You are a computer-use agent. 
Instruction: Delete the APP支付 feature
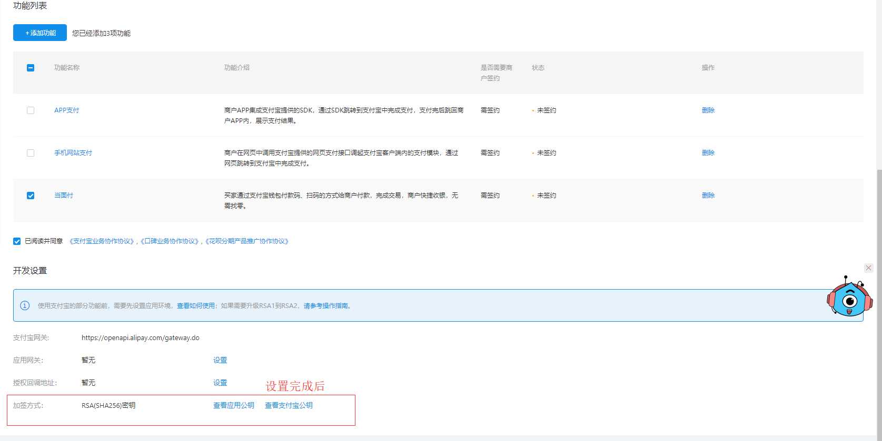click(708, 110)
